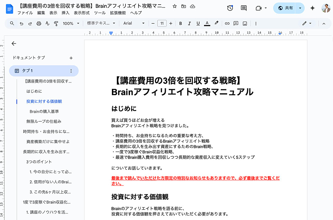Open the Gemini sparkle icon

(312, 8)
